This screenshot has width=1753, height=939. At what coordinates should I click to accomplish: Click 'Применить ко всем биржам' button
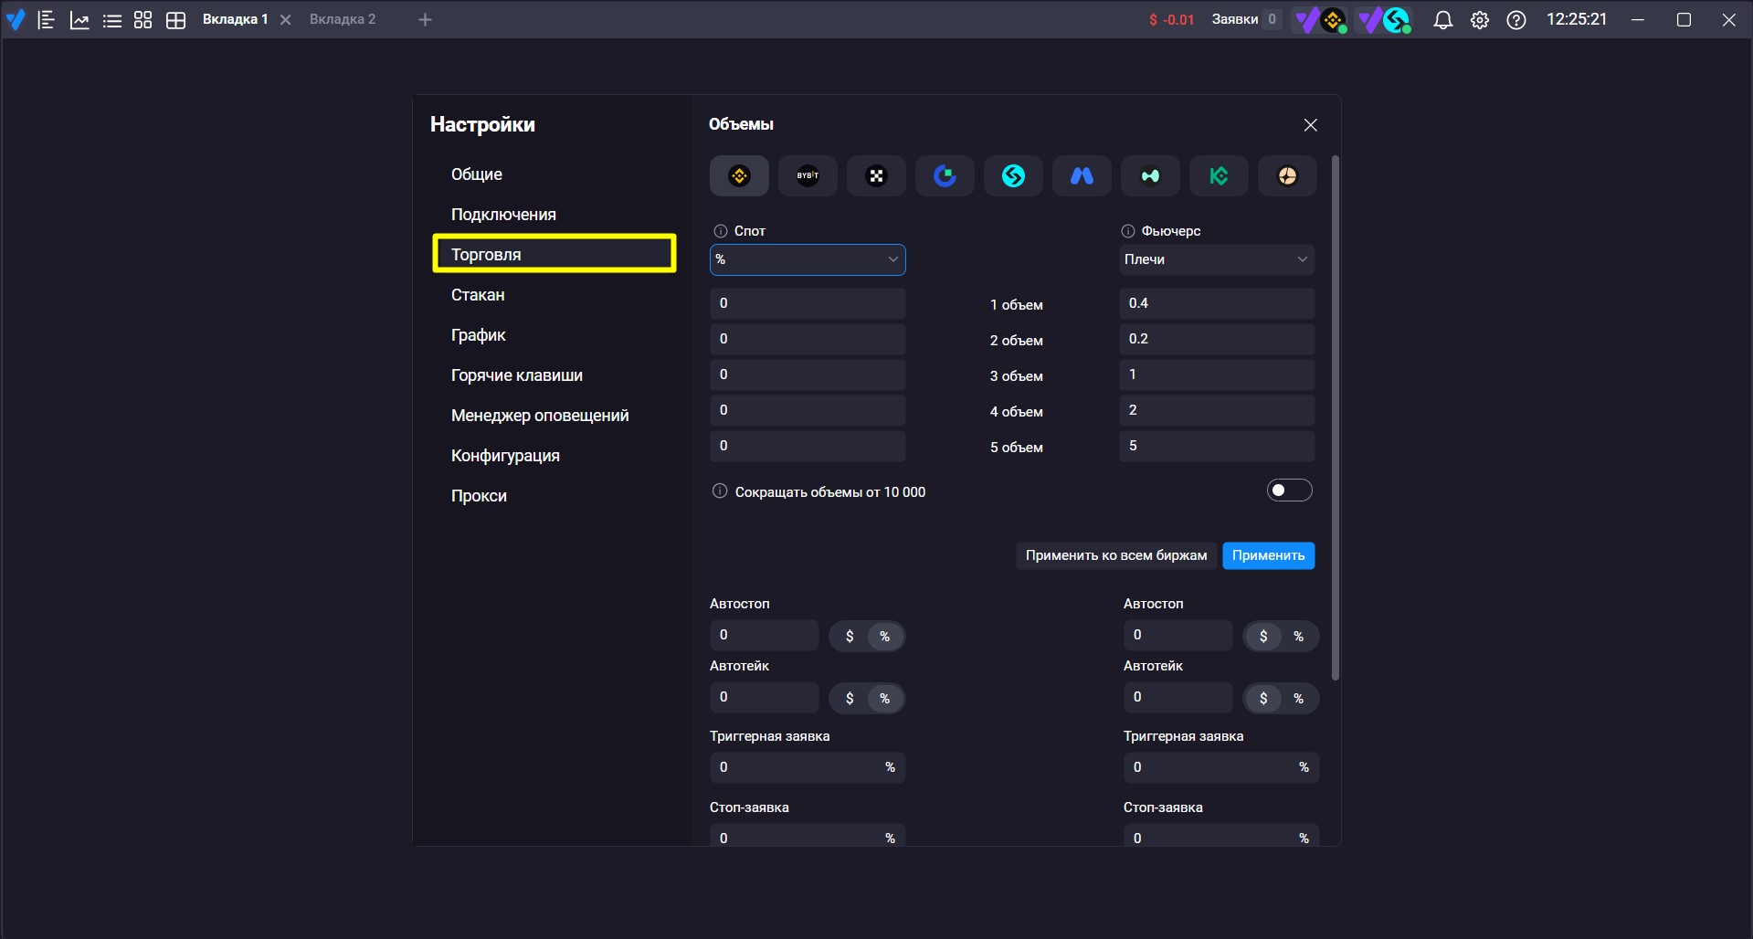[x=1116, y=555]
